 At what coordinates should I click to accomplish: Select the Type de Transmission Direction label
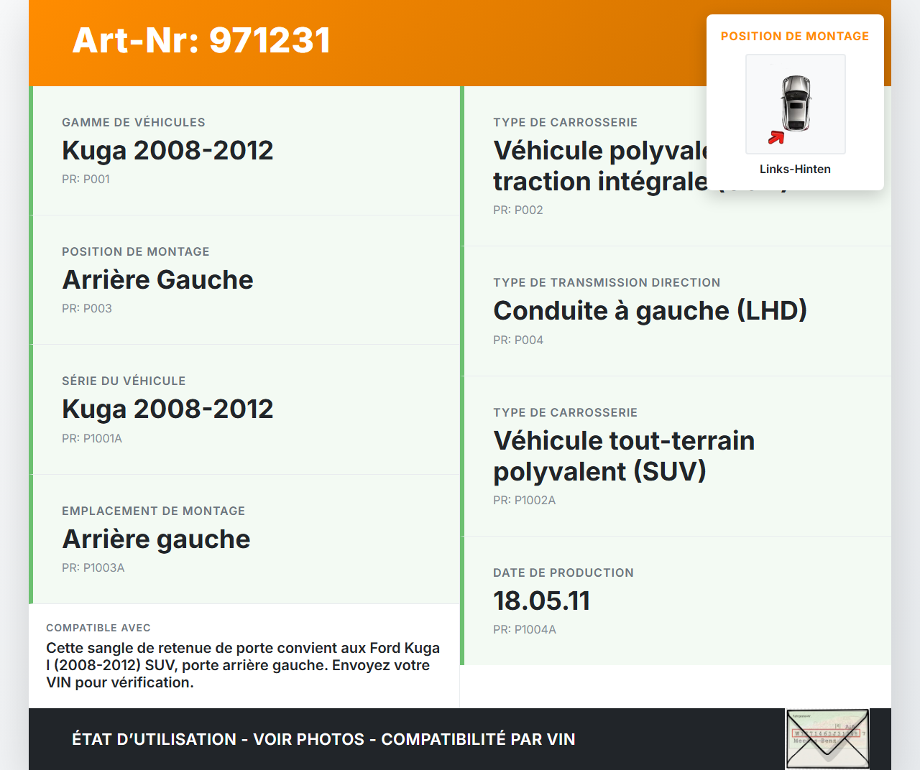point(606,282)
